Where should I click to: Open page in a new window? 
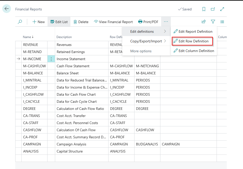point(213,9)
